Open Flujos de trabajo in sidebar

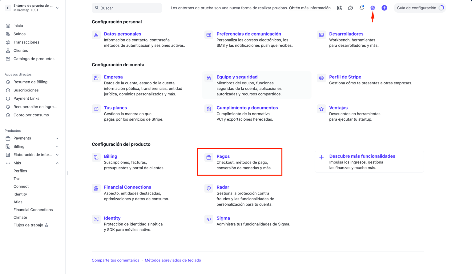click(x=28, y=225)
